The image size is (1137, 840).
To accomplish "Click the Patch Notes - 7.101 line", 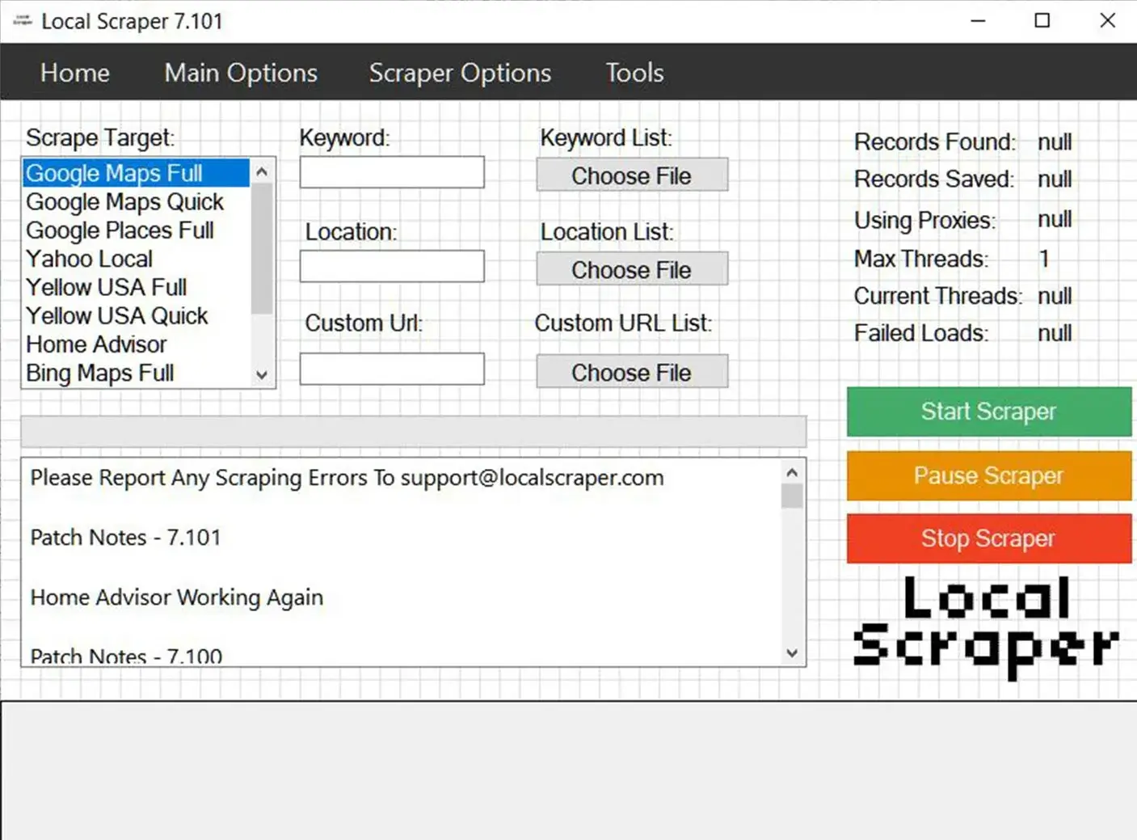I will pyautogui.click(x=125, y=538).
